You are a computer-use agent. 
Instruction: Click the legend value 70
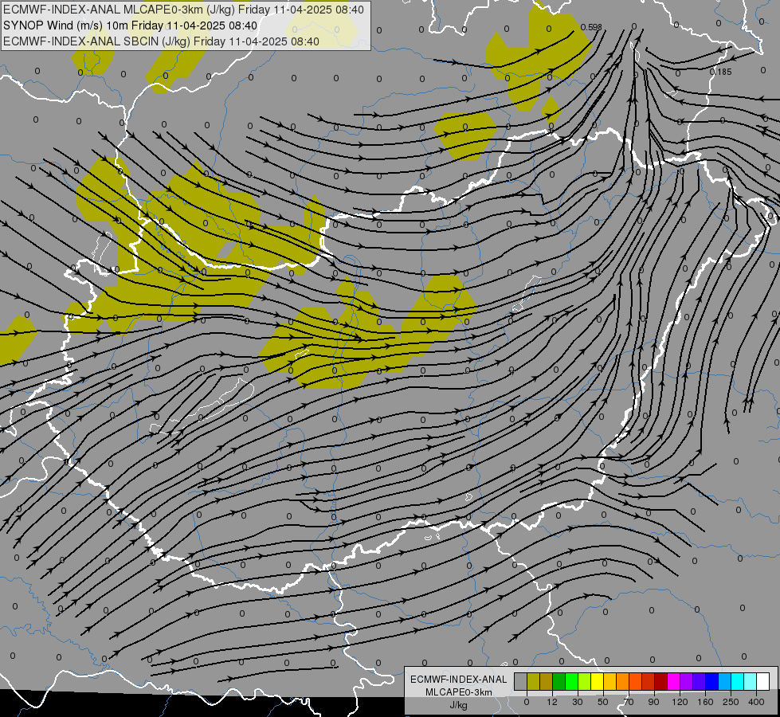click(629, 702)
